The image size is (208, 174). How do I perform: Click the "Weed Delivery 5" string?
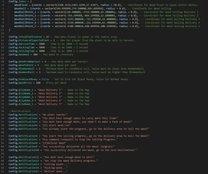pos(50,104)
